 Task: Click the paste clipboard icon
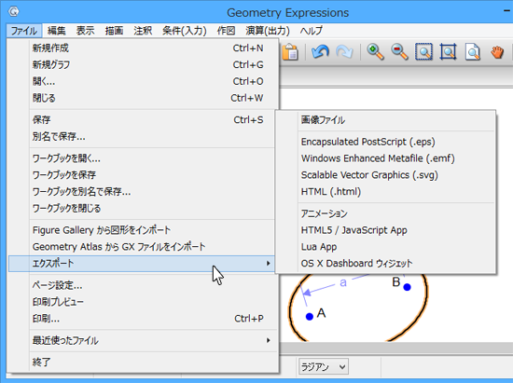tap(290, 52)
